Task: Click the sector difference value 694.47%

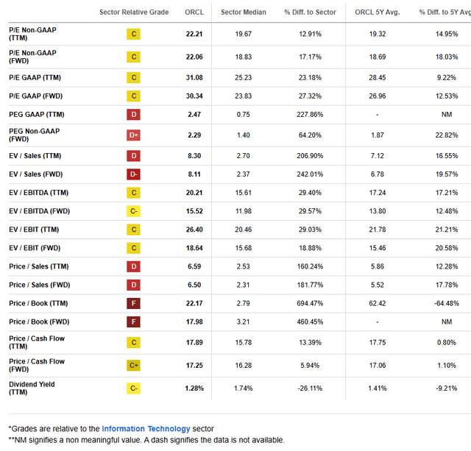Action: (310, 303)
